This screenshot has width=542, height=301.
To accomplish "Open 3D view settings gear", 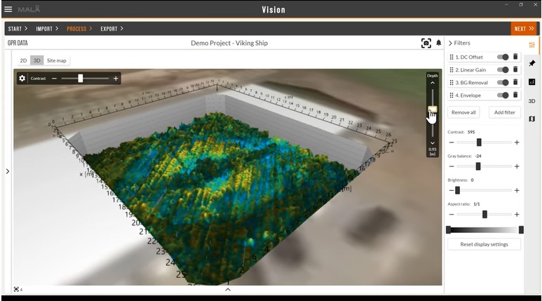I will point(22,79).
